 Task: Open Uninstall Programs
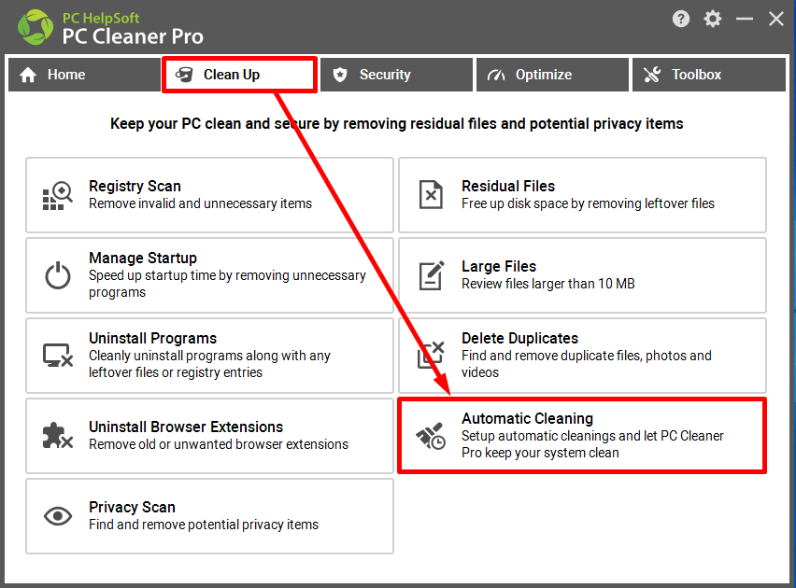pos(209,356)
